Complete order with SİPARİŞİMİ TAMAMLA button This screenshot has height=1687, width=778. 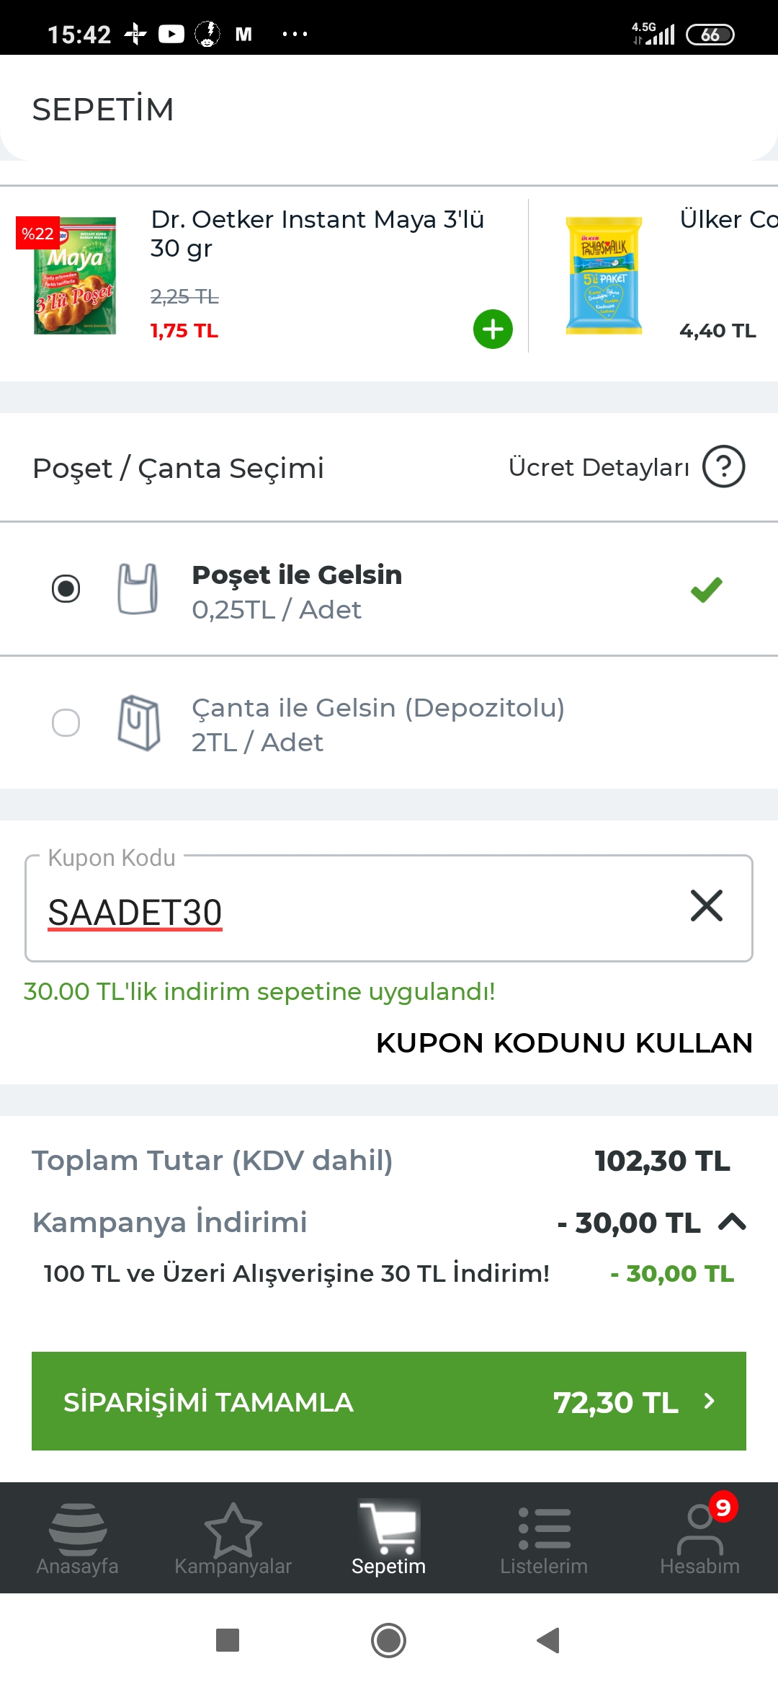click(x=389, y=1401)
